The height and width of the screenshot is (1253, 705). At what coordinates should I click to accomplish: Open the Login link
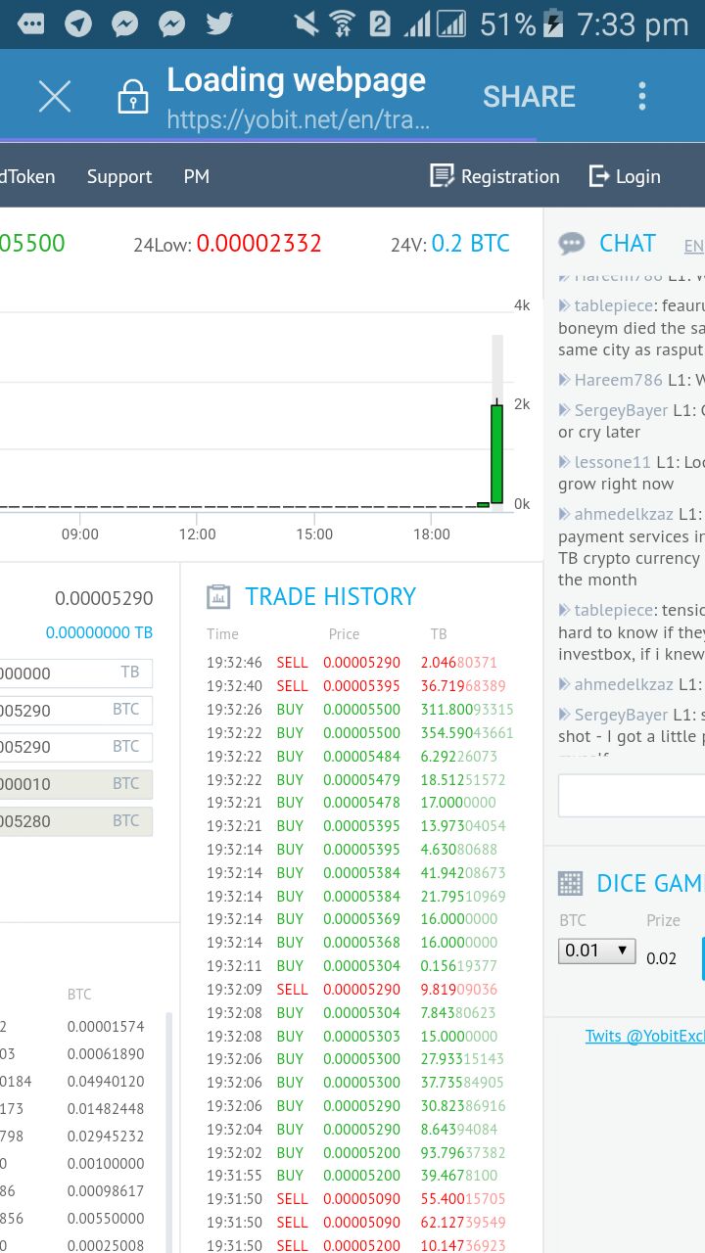[x=638, y=176]
